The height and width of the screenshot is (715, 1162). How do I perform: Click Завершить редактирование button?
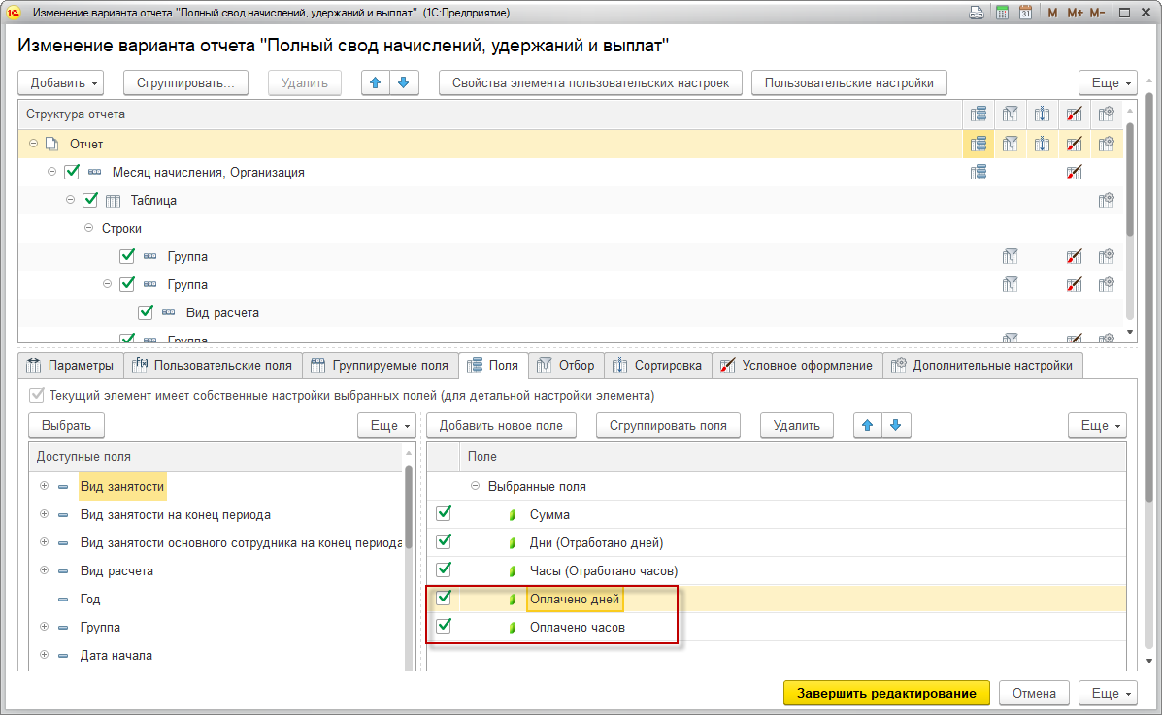(x=886, y=693)
